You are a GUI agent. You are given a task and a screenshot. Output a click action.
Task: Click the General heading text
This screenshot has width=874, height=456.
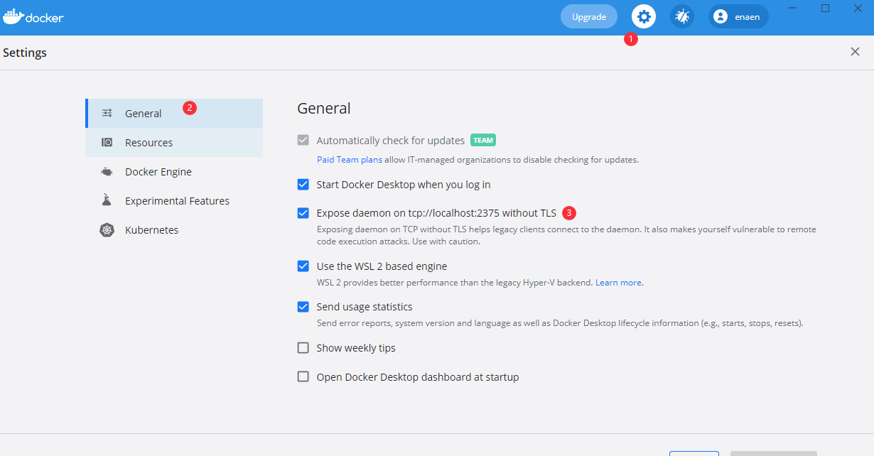(x=324, y=108)
